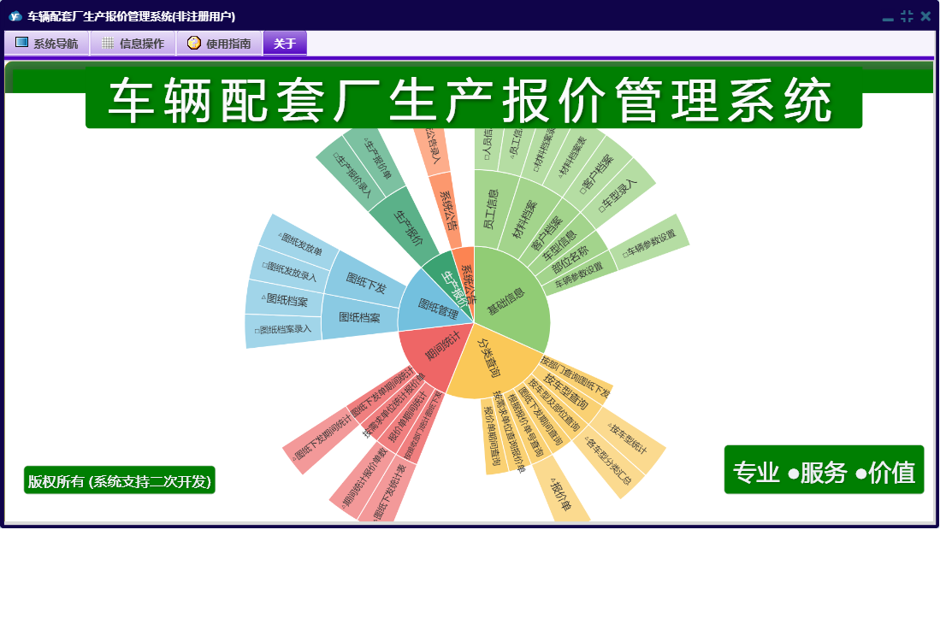Click the △图纸发放单 segment
The height and width of the screenshot is (618, 940).
pos(299,243)
